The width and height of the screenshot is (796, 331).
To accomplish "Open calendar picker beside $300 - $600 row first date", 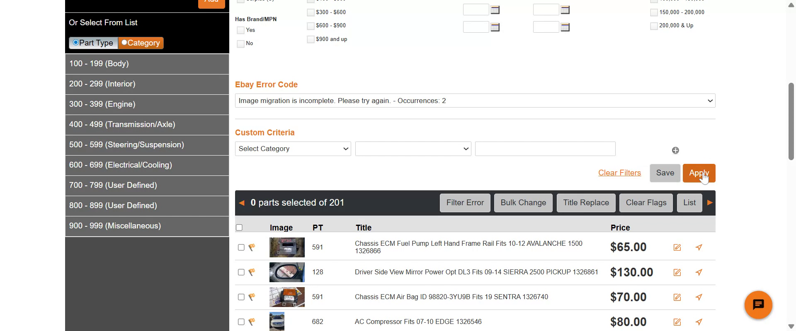I will (x=495, y=10).
